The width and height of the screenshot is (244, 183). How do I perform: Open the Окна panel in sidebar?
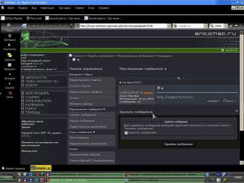tap(10, 95)
